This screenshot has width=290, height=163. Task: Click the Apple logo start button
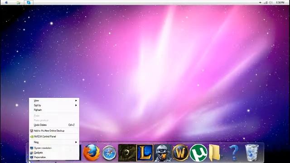(6, 3)
